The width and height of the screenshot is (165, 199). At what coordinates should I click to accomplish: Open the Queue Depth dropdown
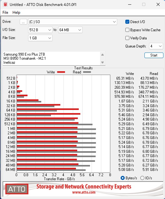click(x=156, y=46)
